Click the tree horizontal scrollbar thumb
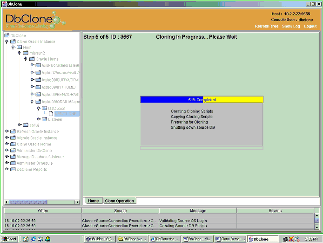323x243 pixels. click(x=28, y=202)
